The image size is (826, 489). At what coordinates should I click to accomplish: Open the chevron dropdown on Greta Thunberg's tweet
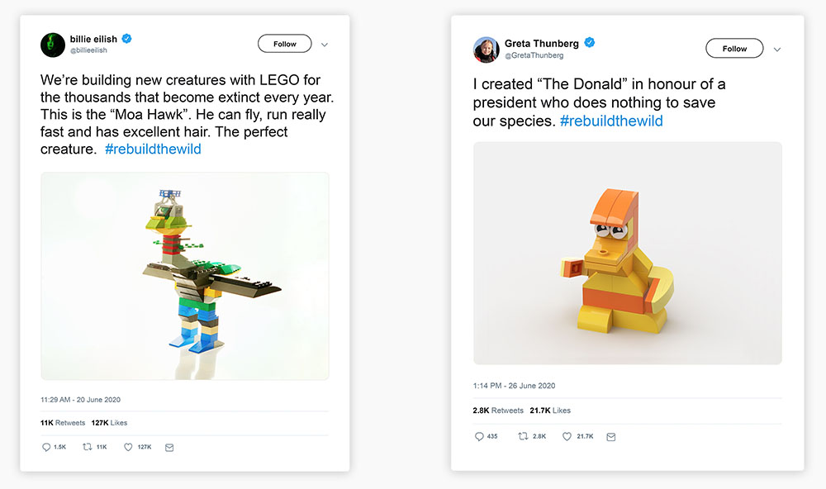[x=777, y=50]
